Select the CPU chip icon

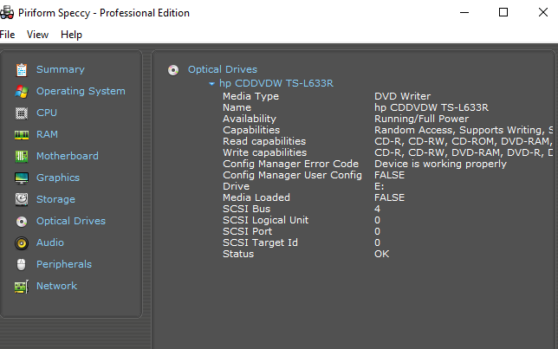[x=21, y=113]
